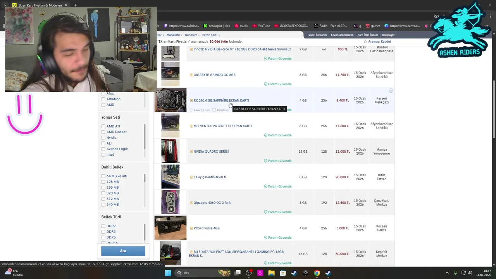
Task: Open Task View in the taskbar
Action: click(x=238, y=273)
